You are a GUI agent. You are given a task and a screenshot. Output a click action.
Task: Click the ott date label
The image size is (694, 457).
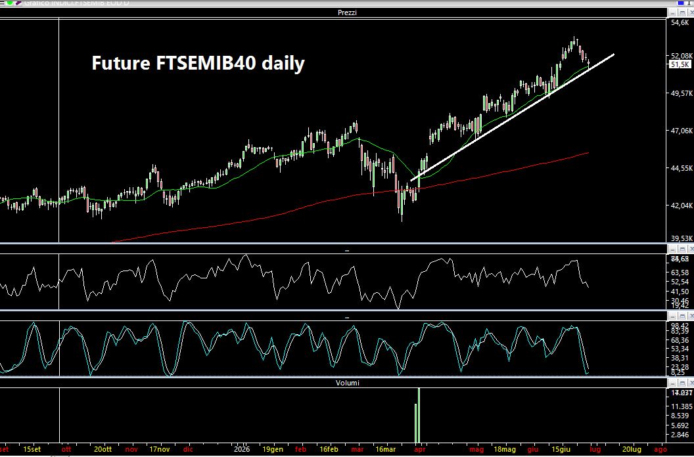[66, 449]
